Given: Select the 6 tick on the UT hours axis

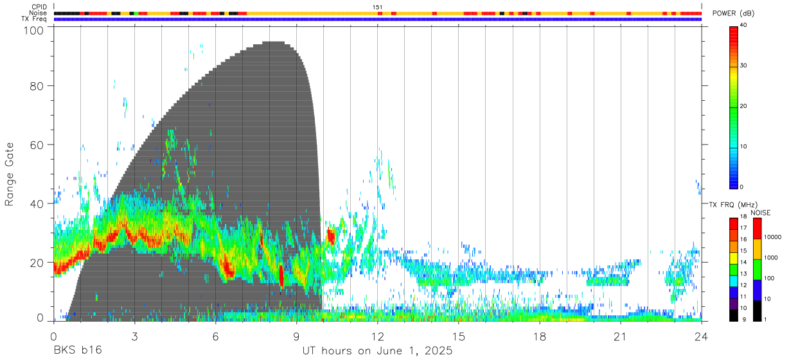Looking at the screenshot, I should [x=215, y=336].
